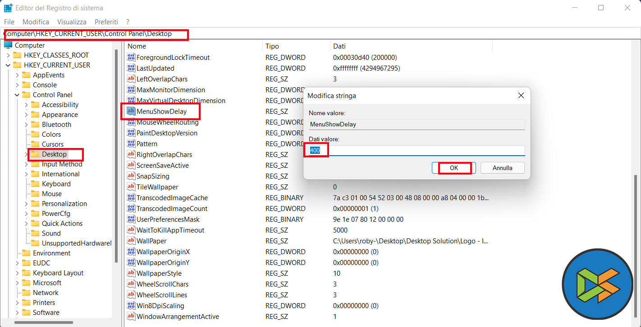Screen dimensions: 641x327
Task: Select the Desktop folder icon in tree
Action: pos(35,154)
